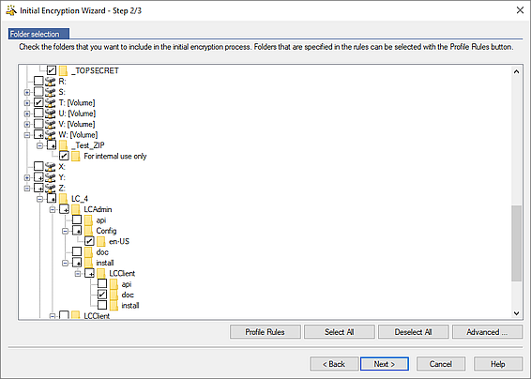Click the wizard icon in the title bar

tap(11, 10)
